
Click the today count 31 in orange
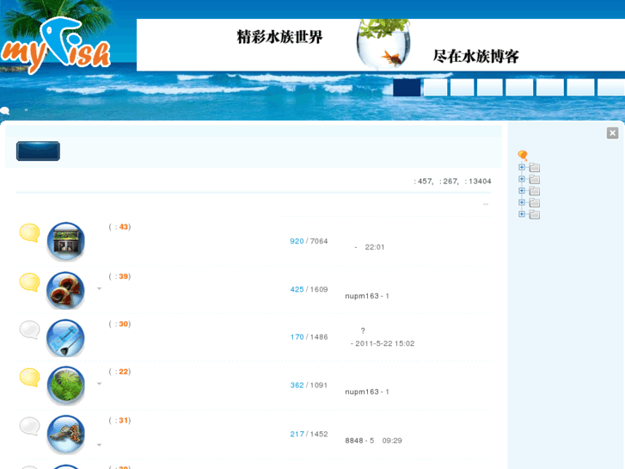[x=124, y=420]
